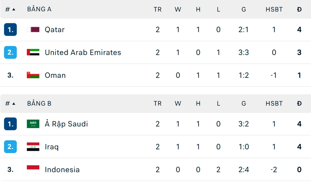Click the United Arab Emirates flag
Screen dimensions: 311x182
click(x=33, y=52)
